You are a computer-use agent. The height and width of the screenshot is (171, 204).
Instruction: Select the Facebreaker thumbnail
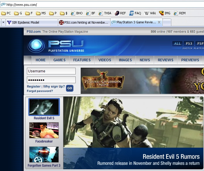coord(44,130)
